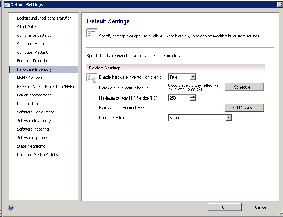This screenshot has height=217, width=283.
Task: Close the Default Settings window
Action: [280, 4]
